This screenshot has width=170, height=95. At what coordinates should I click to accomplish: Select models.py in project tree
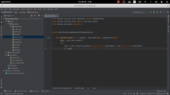click(x=18, y=42)
